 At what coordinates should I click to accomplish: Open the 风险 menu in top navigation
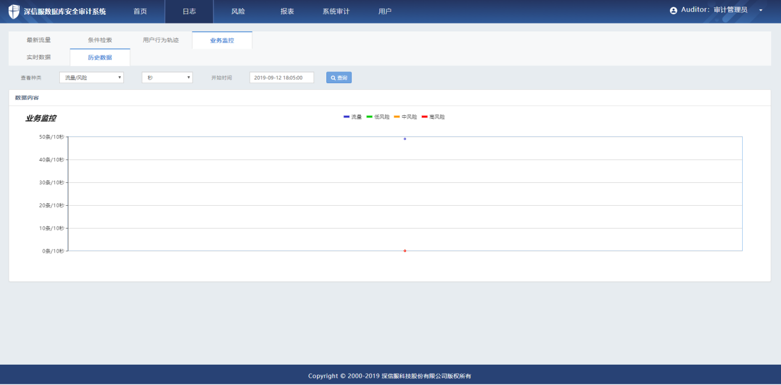coord(238,11)
